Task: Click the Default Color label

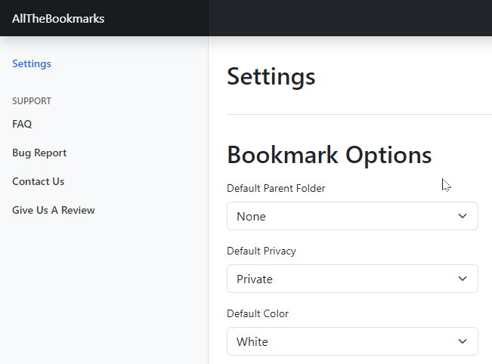Action: click(x=258, y=313)
